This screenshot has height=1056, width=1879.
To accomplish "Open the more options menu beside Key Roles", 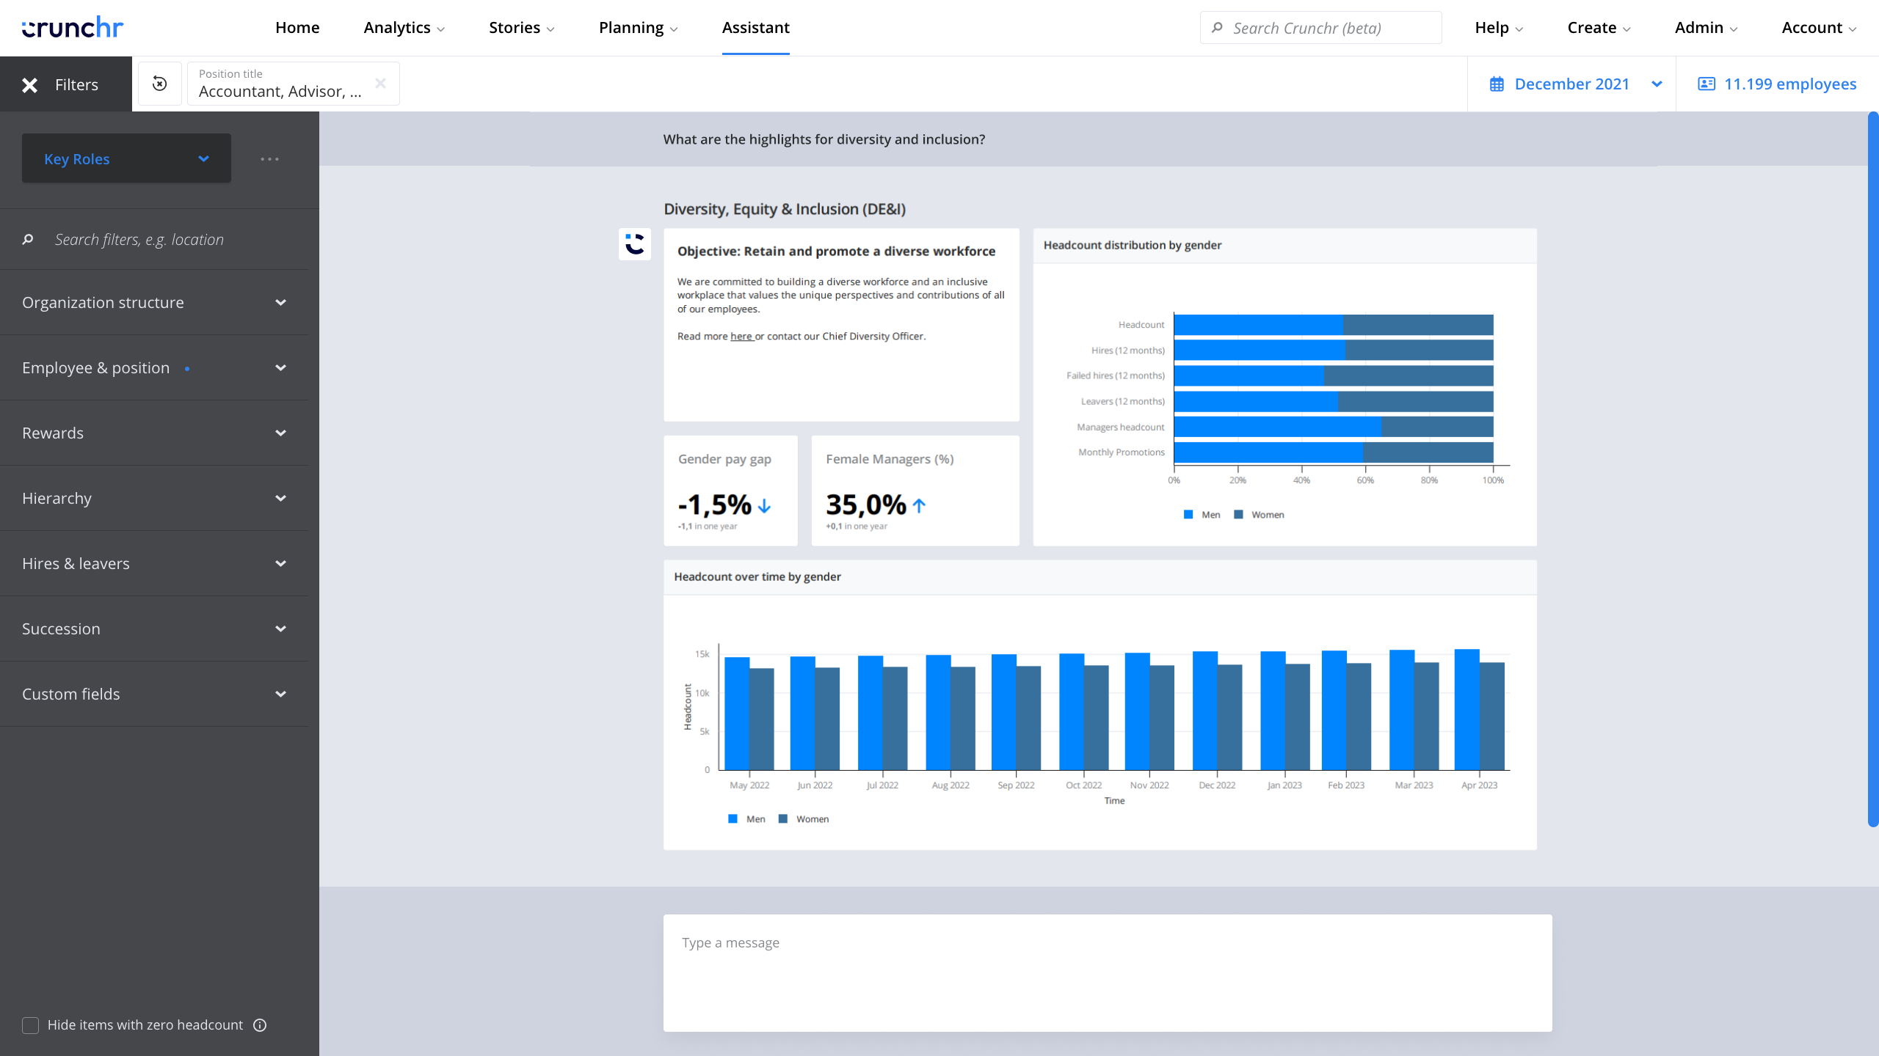I will (269, 158).
